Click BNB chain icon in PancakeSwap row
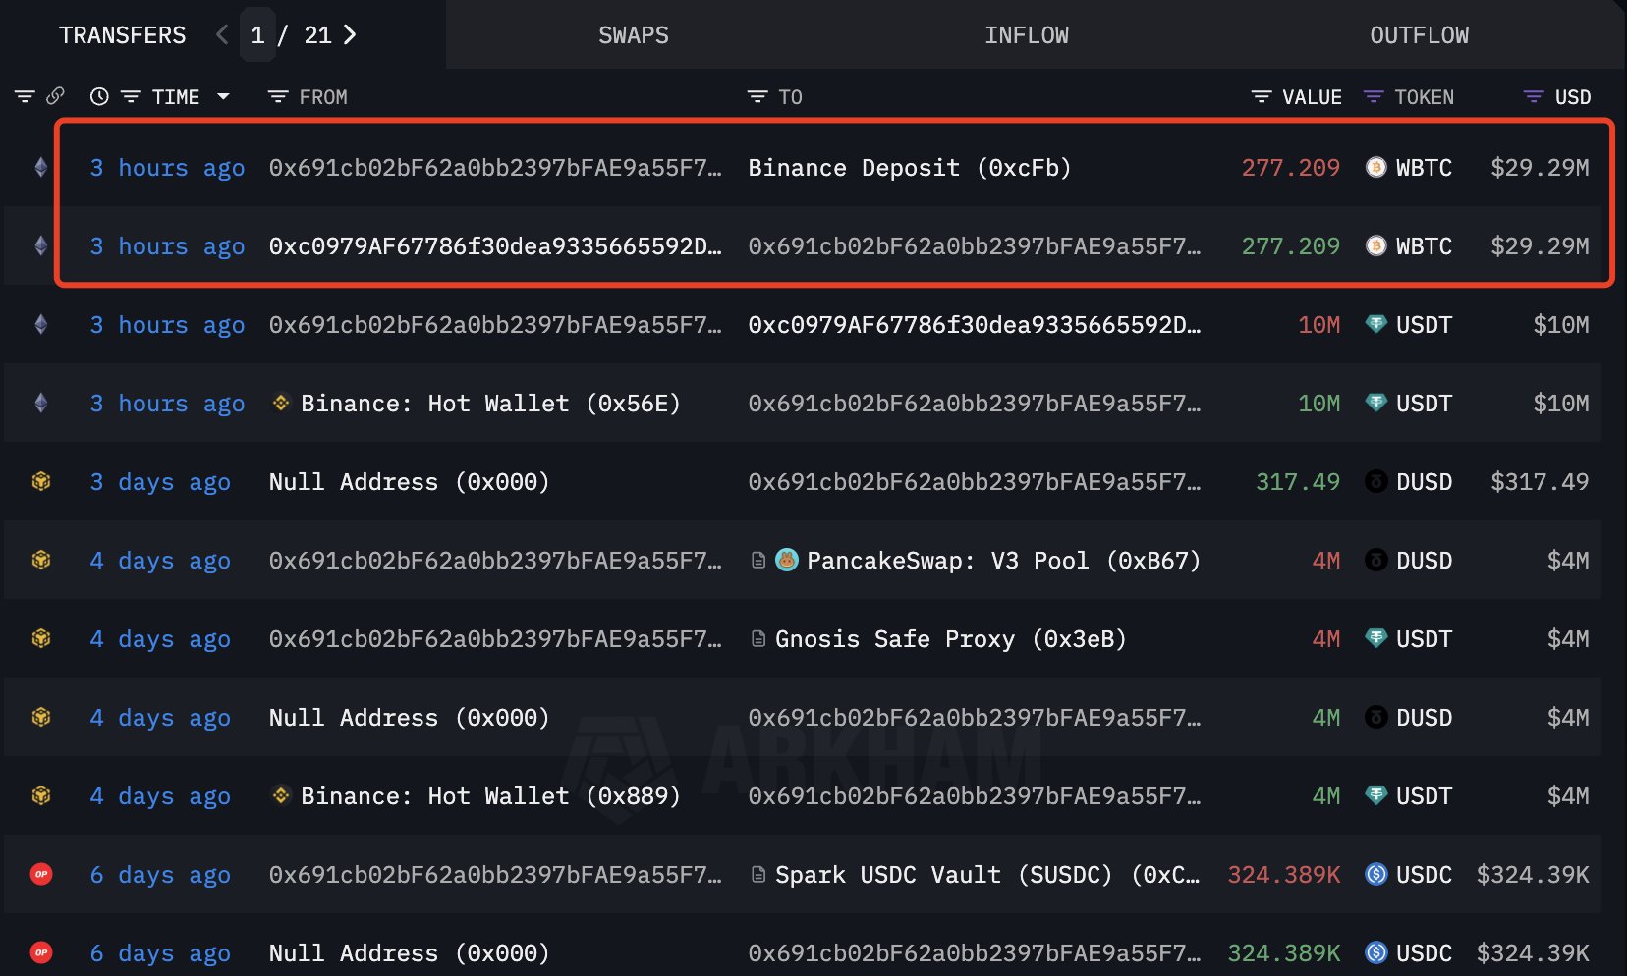This screenshot has height=976, width=1627. 40,560
